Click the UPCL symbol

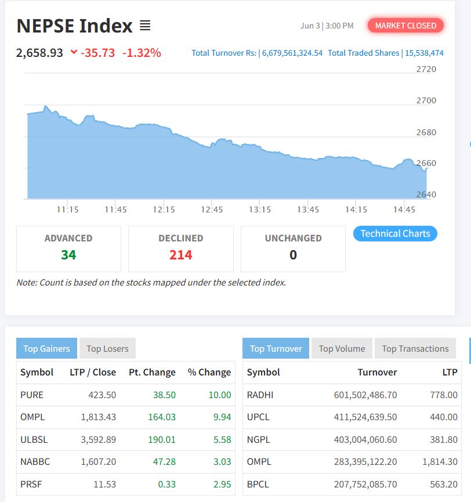point(258,417)
